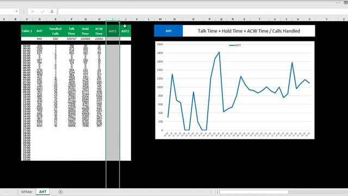Viewport: 348px width, 196px height.
Task: Click the horizontal scrollbar thumb
Action: 254,192
